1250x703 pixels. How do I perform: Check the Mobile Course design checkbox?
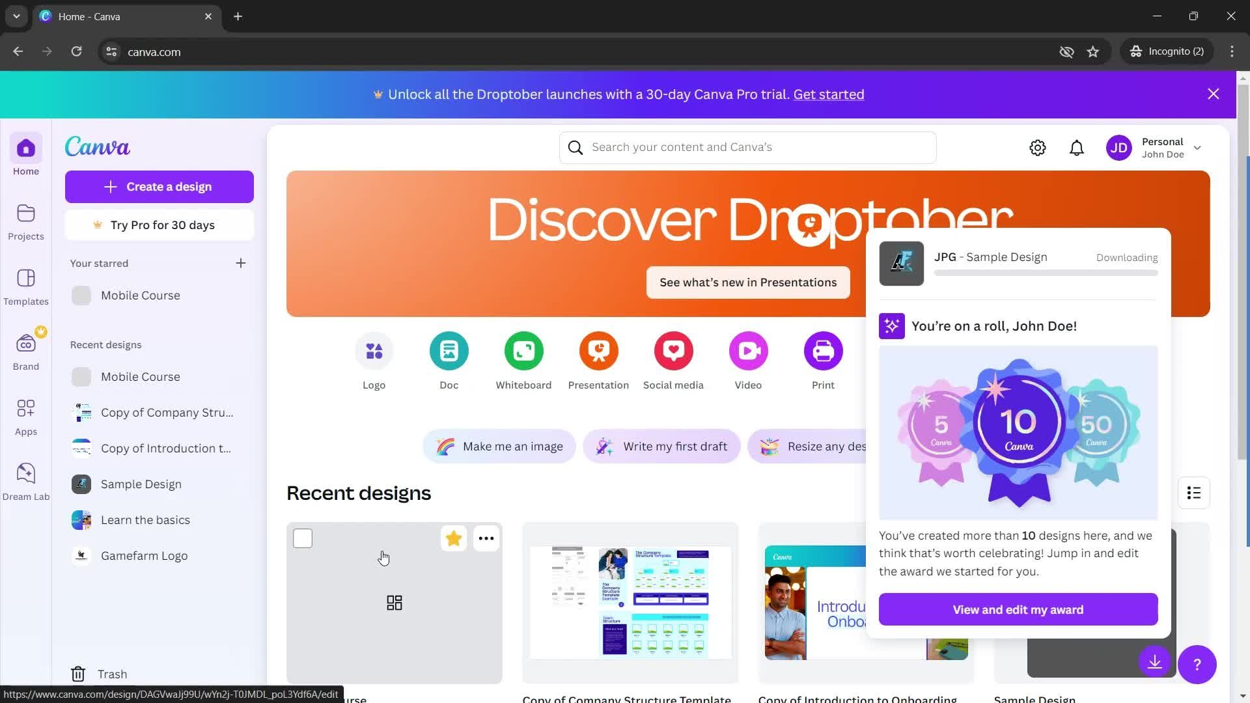click(x=303, y=538)
